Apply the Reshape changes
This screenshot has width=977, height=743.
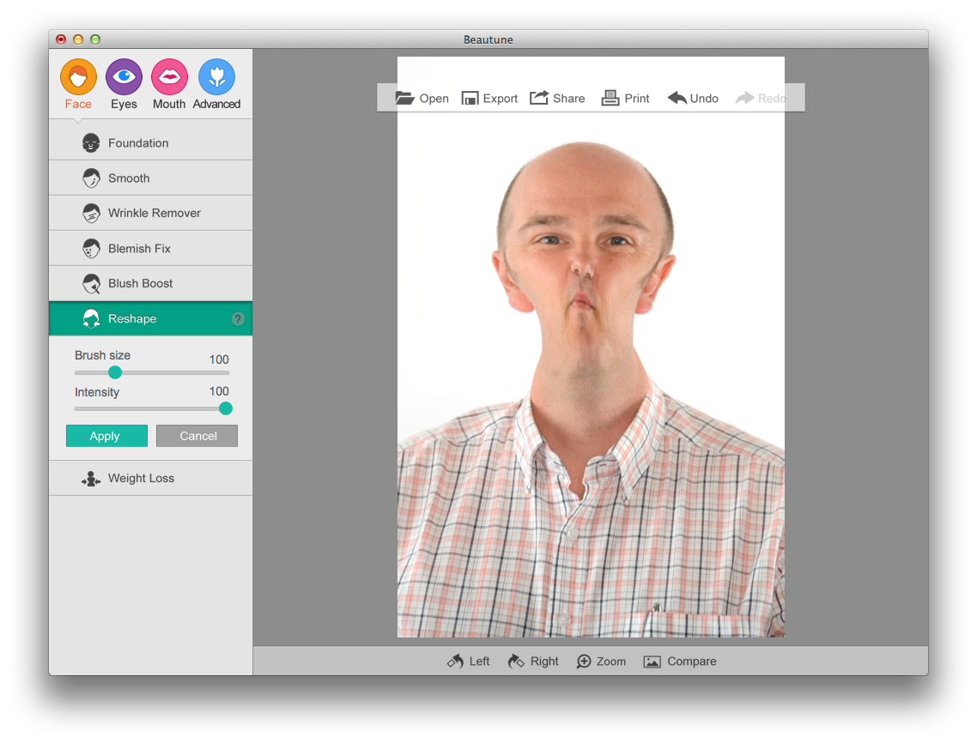[x=106, y=436]
